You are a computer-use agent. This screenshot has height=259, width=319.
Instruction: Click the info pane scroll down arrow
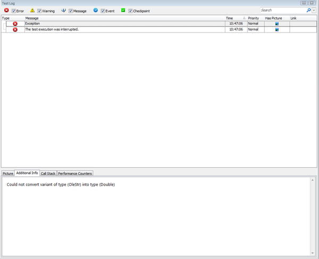point(313,253)
